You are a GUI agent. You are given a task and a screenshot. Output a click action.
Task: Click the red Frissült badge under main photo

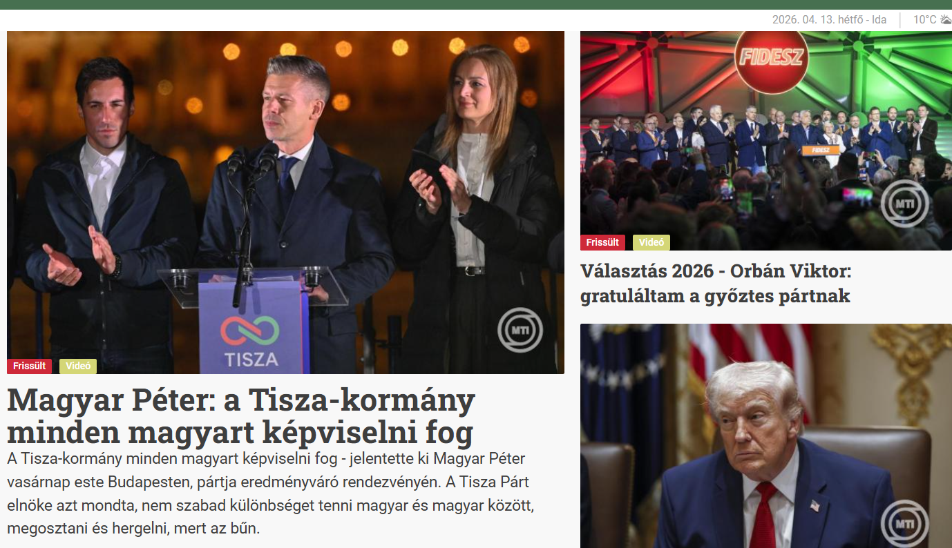30,366
